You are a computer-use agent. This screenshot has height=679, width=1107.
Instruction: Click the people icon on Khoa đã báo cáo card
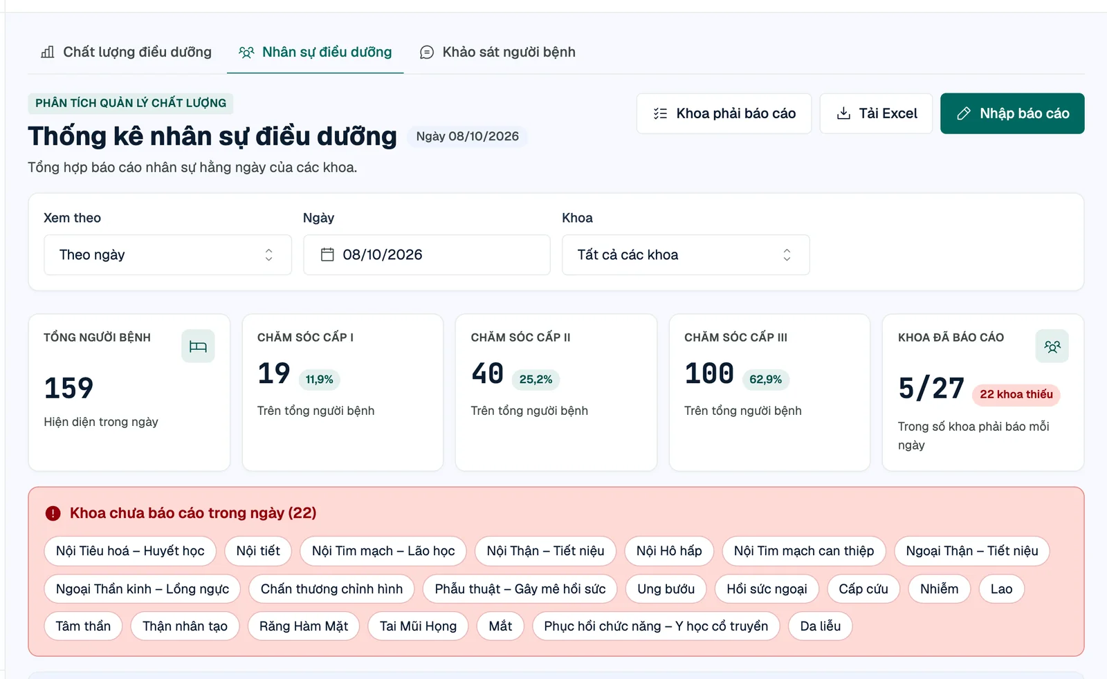tap(1052, 346)
